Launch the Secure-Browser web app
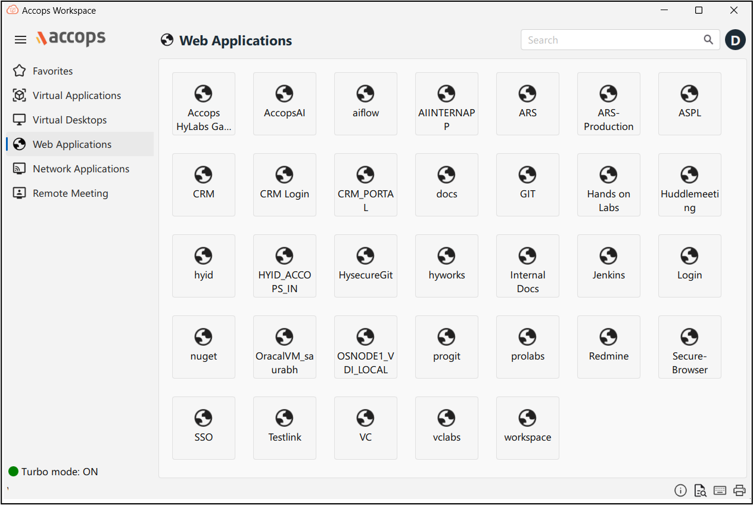Viewport: 753px width, 505px height. click(690, 347)
